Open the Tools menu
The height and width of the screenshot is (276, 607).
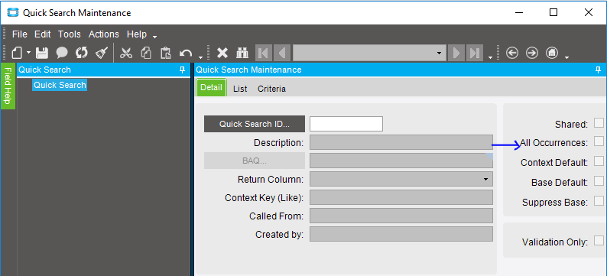click(x=70, y=34)
